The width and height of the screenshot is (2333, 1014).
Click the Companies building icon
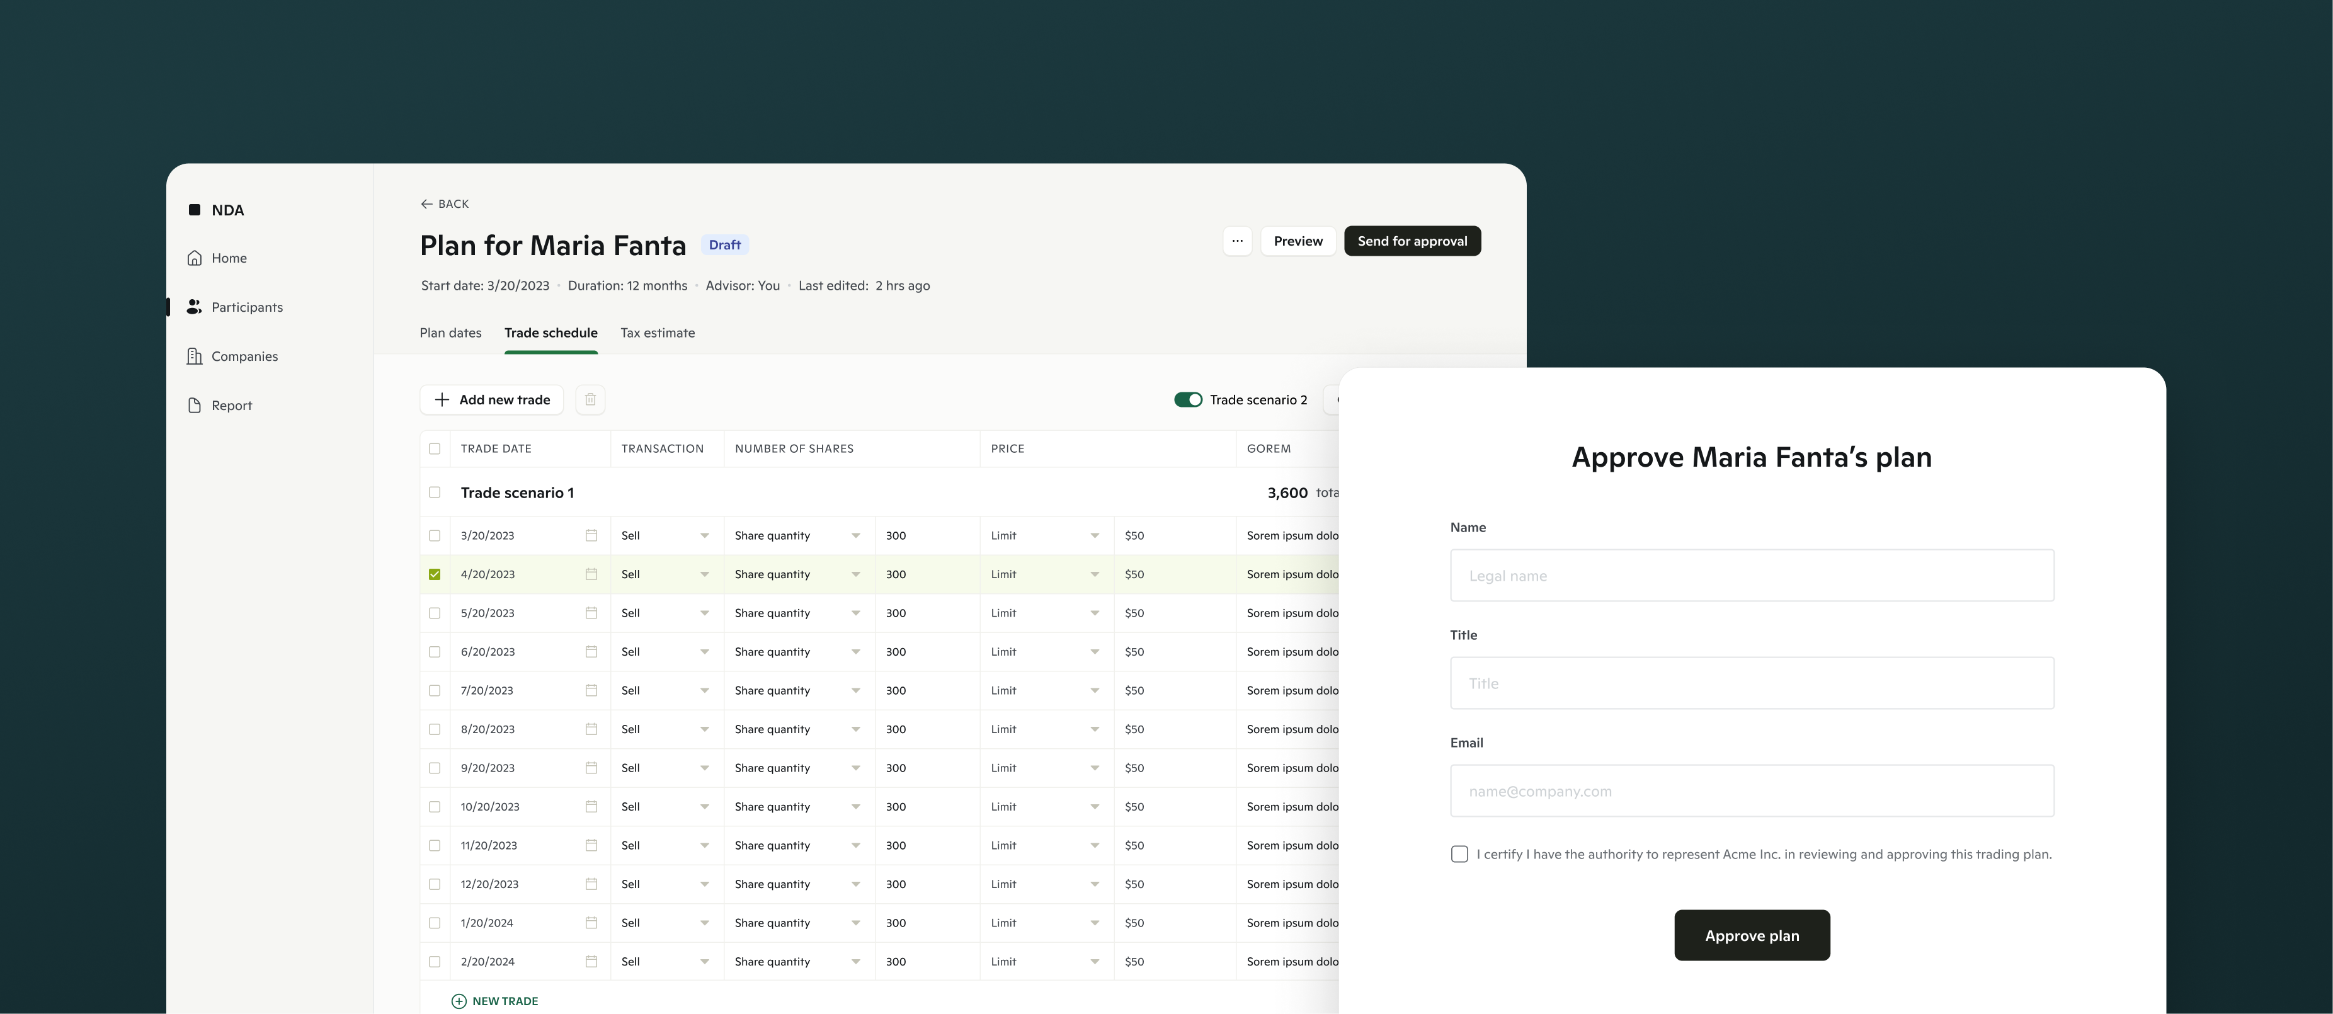click(195, 356)
